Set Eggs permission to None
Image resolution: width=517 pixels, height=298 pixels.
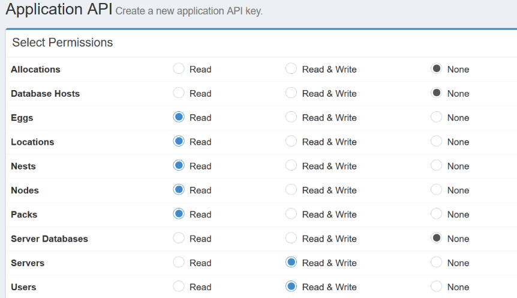click(x=437, y=117)
